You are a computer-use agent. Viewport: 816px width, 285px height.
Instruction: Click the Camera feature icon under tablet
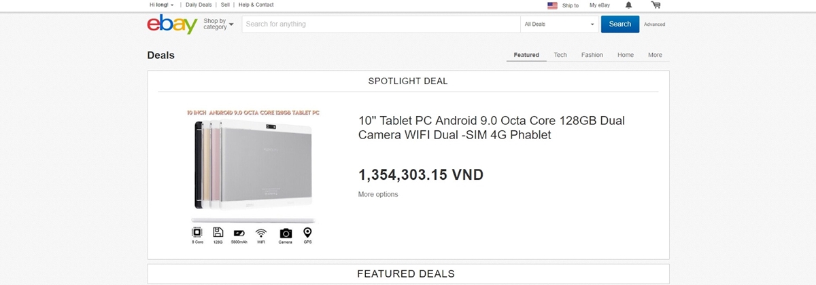coord(286,233)
